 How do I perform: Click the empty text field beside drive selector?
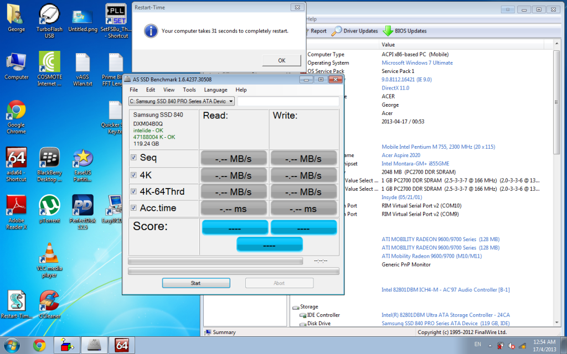point(288,101)
